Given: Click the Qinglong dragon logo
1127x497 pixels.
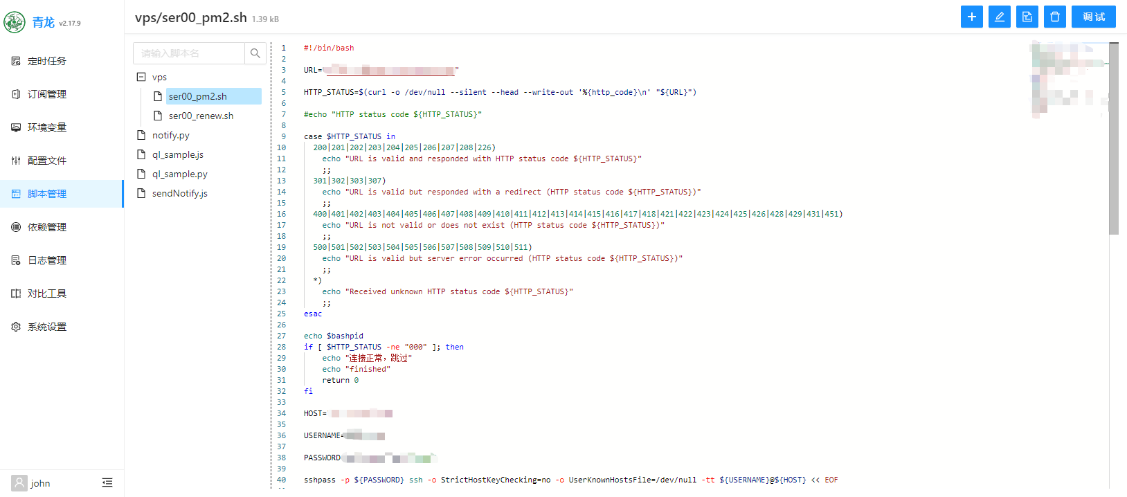Looking at the screenshot, I should [x=15, y=22].
